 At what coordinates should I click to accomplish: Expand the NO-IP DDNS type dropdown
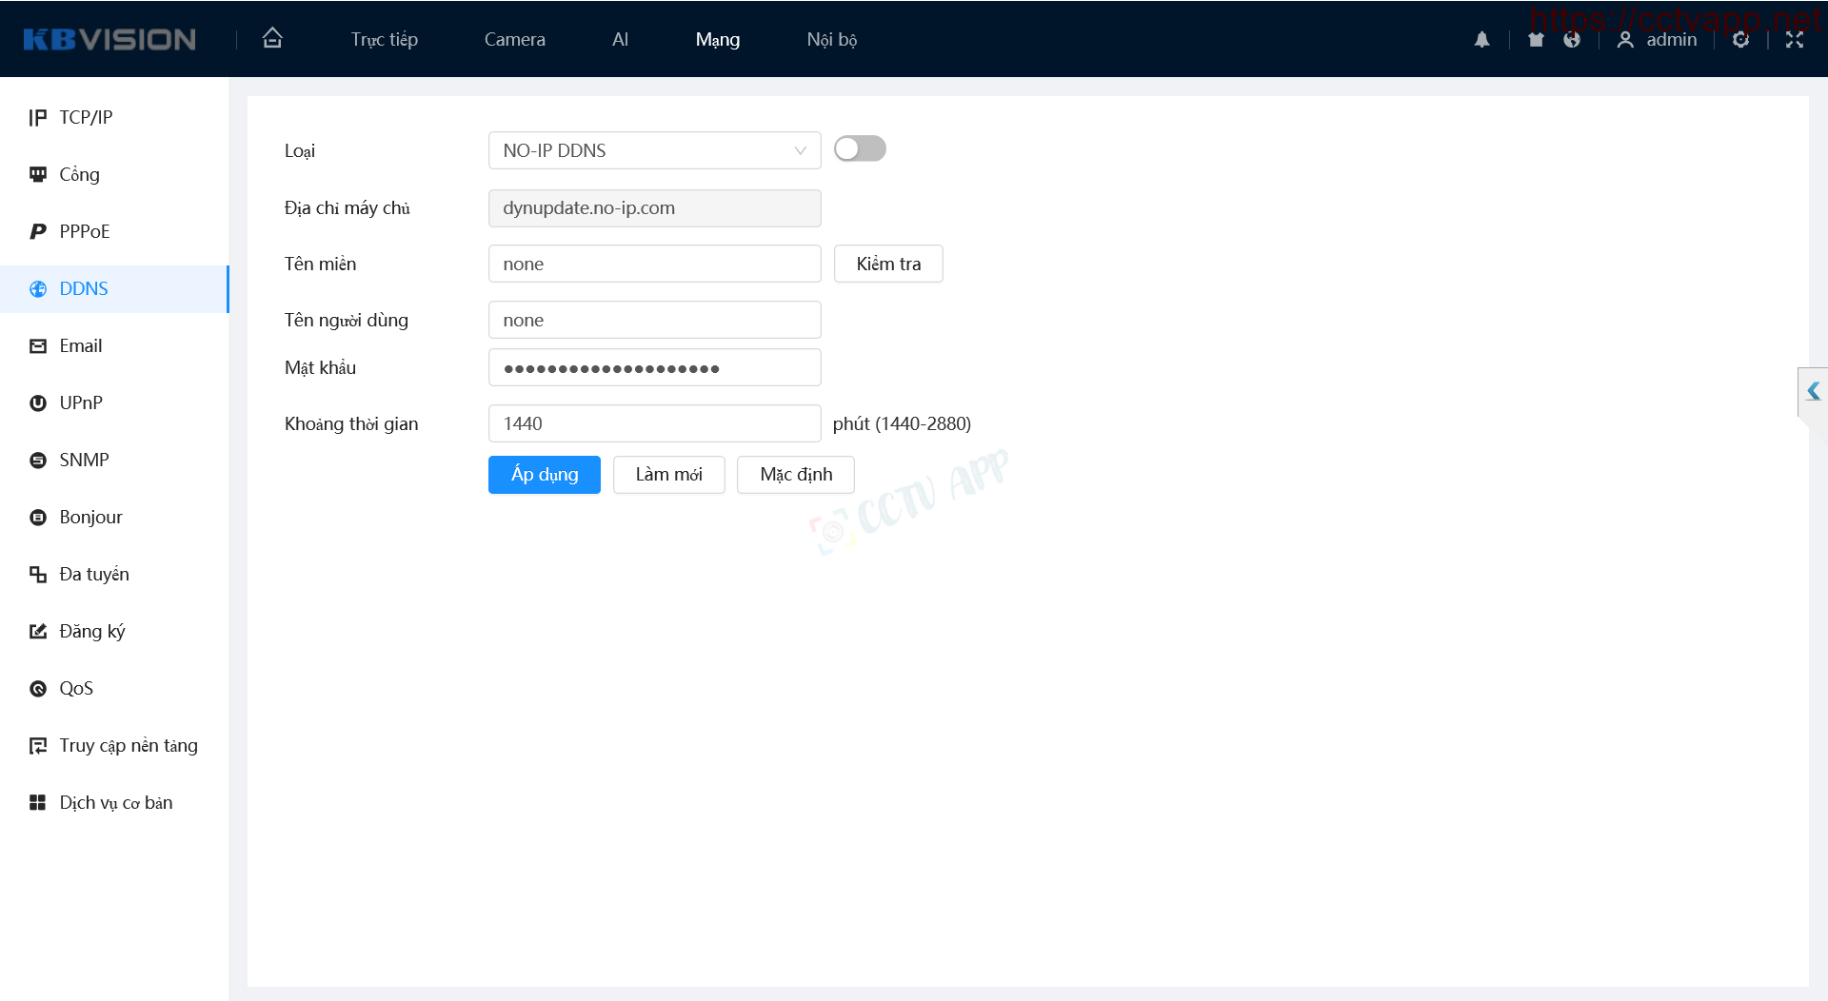[x=654, y=150]
